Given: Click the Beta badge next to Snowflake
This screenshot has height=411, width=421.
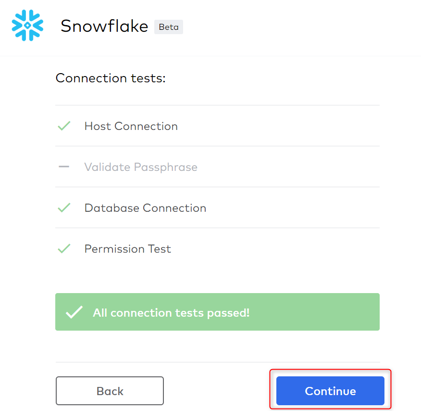Looking at the screenshot, I should point(169,27).
